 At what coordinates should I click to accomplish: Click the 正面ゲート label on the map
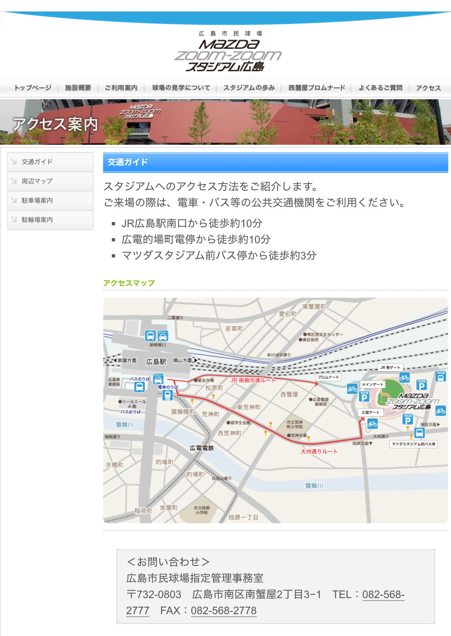coord(370,412)
